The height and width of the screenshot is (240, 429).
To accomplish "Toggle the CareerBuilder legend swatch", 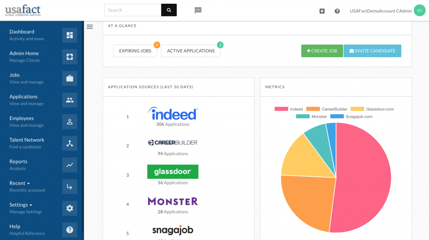I will coord(313,109).
